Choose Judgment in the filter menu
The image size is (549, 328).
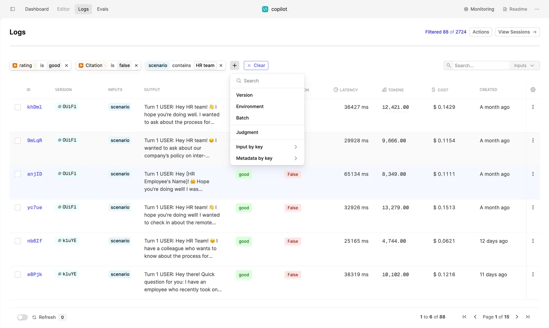point(267,133)
